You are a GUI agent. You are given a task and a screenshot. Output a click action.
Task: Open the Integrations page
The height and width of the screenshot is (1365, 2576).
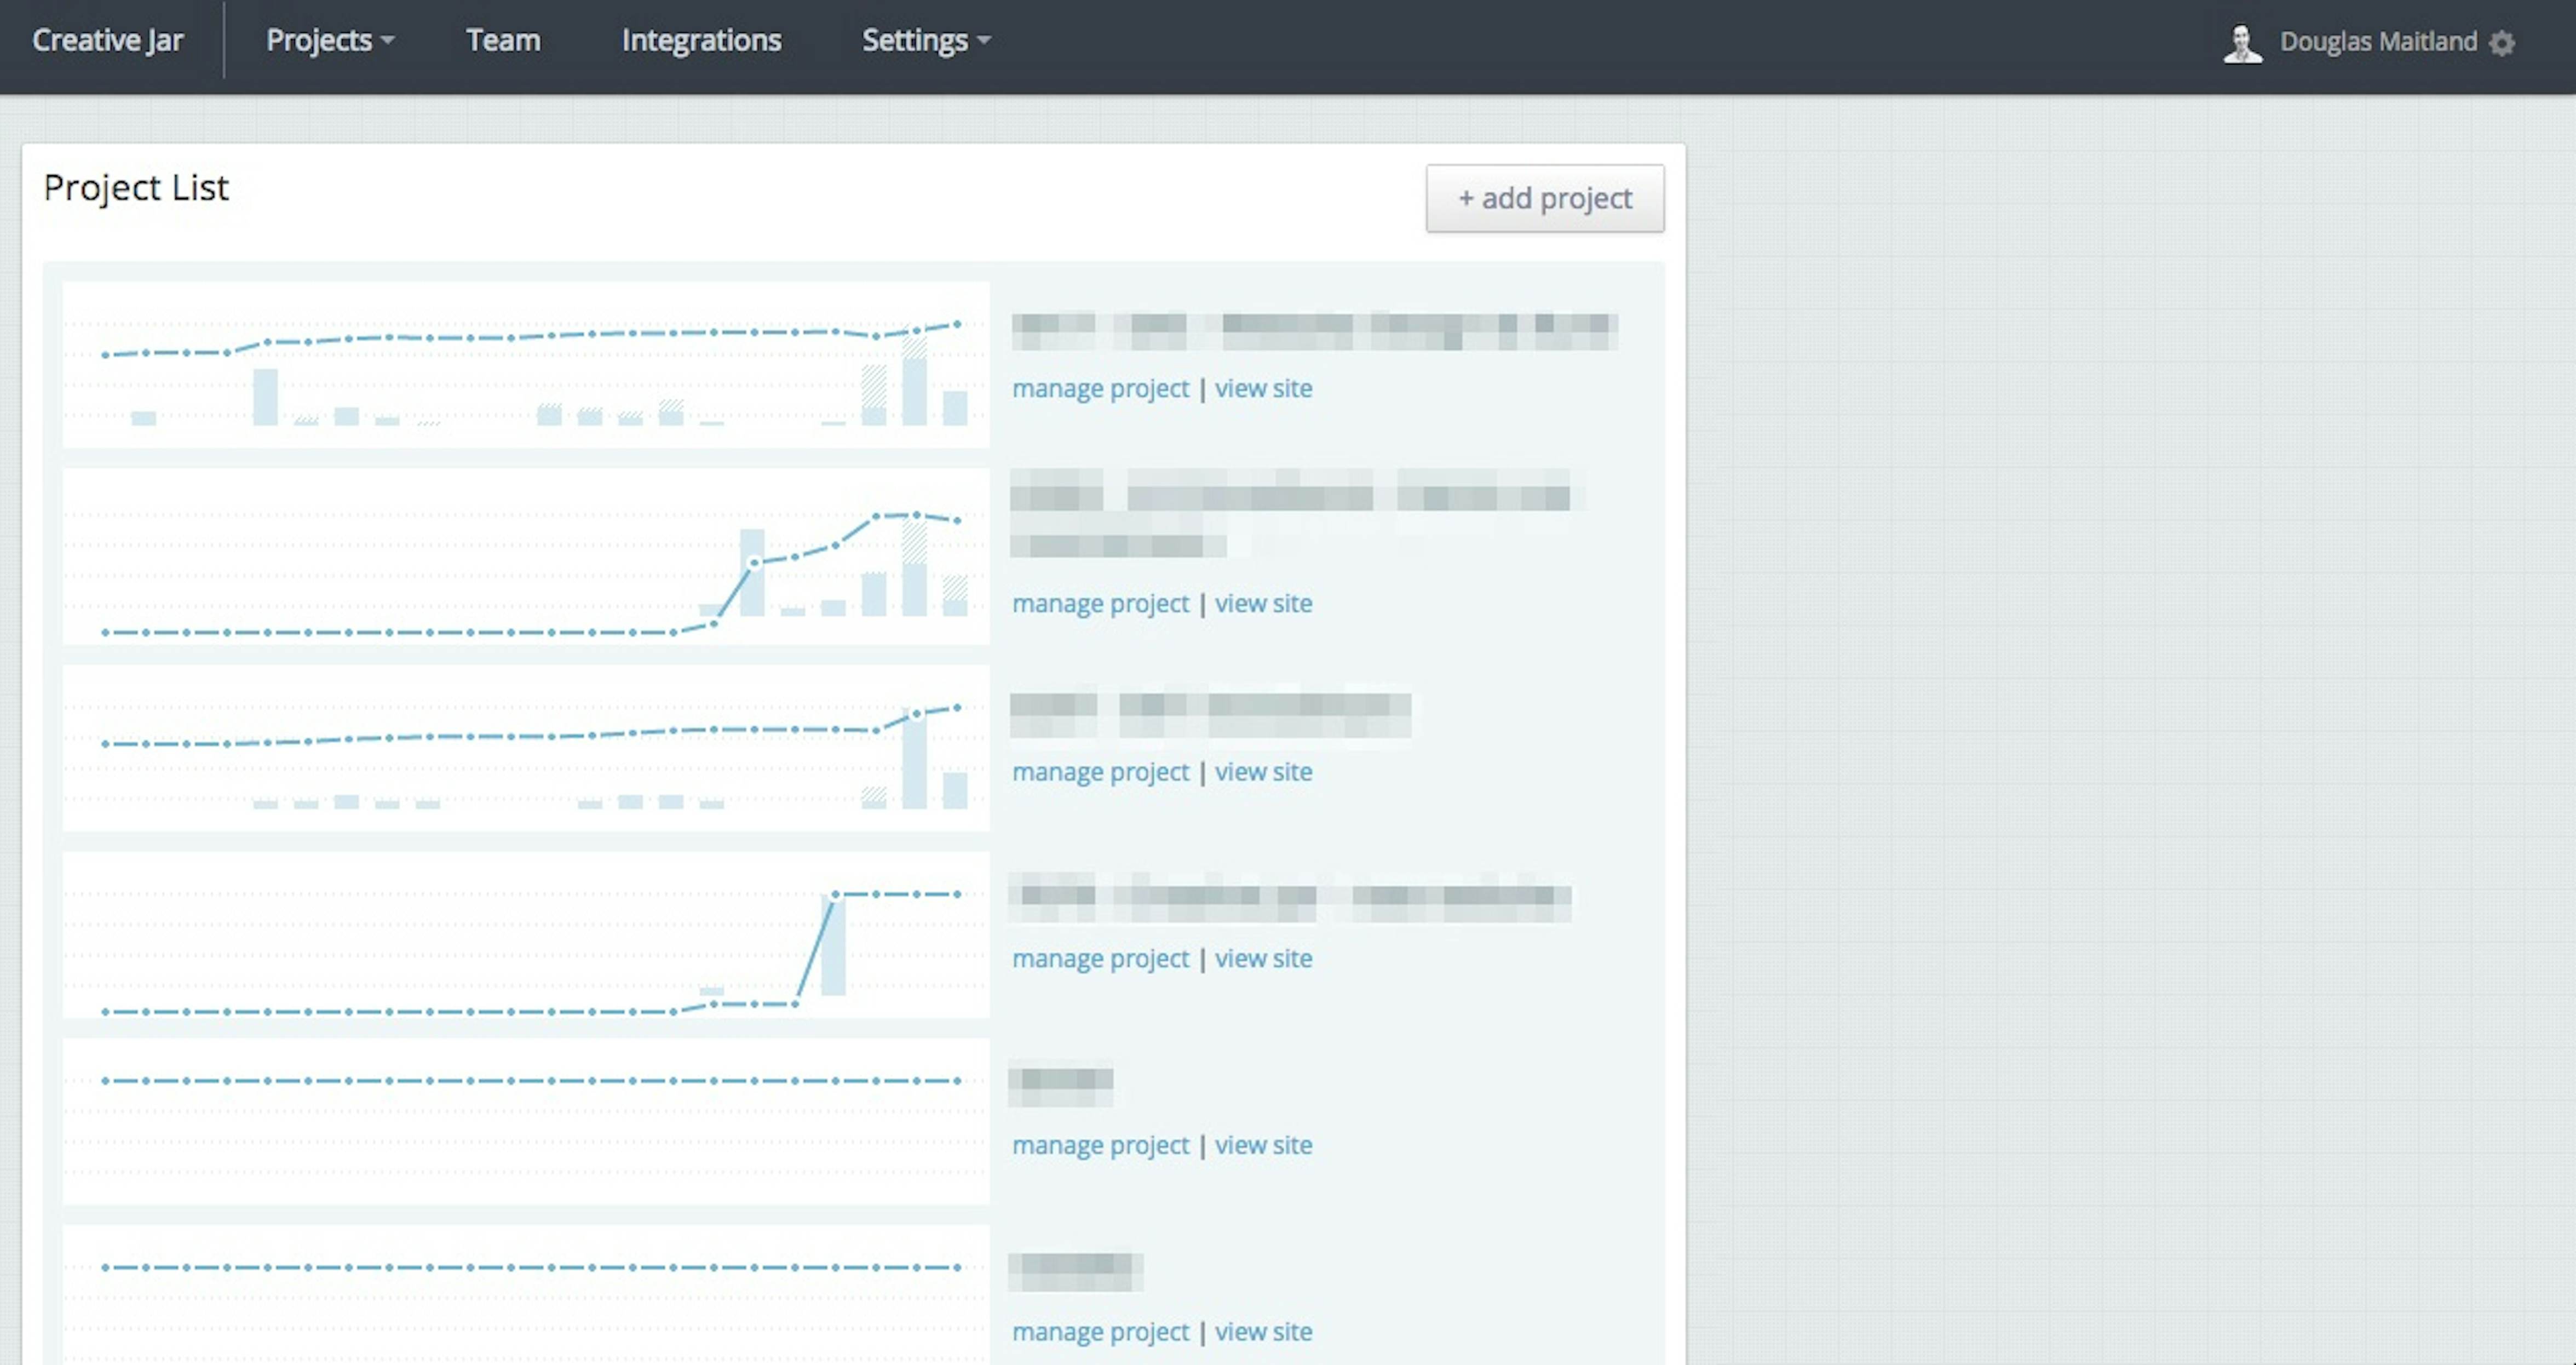coord(701,40)
